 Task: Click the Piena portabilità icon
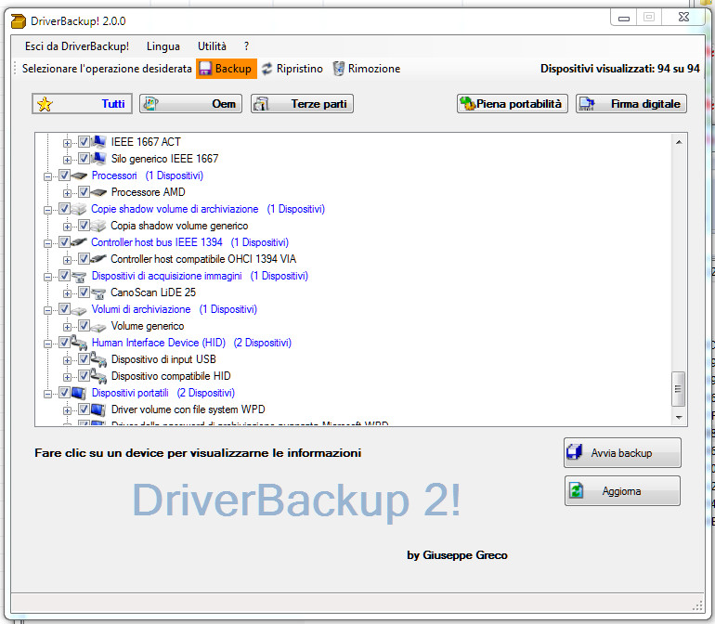[468, 104]
